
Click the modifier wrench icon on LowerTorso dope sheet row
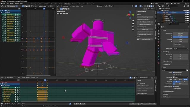point(15,87)
